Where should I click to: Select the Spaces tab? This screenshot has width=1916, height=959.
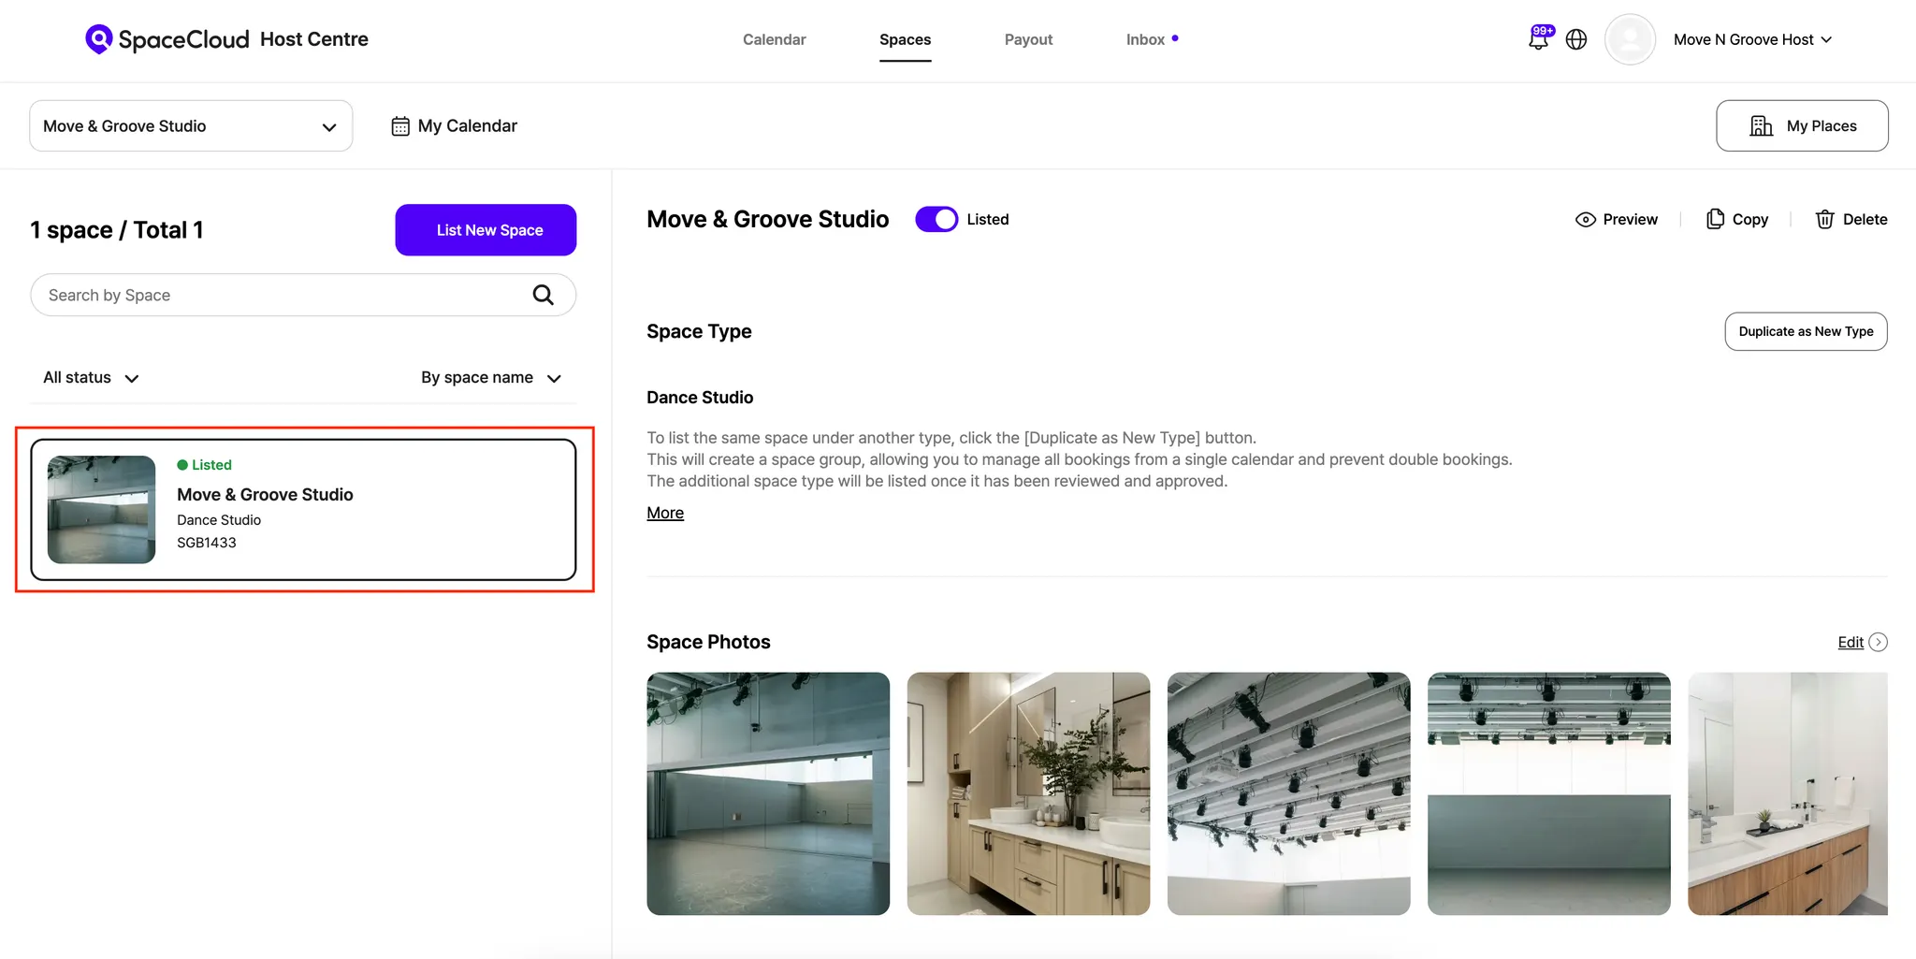click(x=905, y=39)
